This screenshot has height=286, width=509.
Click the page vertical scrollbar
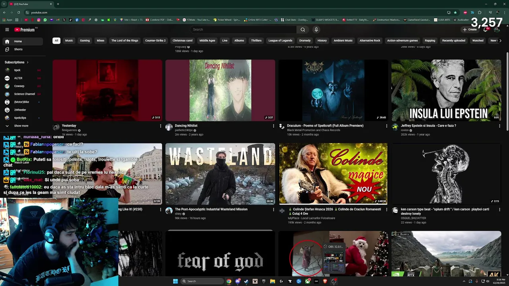(507, 91)
